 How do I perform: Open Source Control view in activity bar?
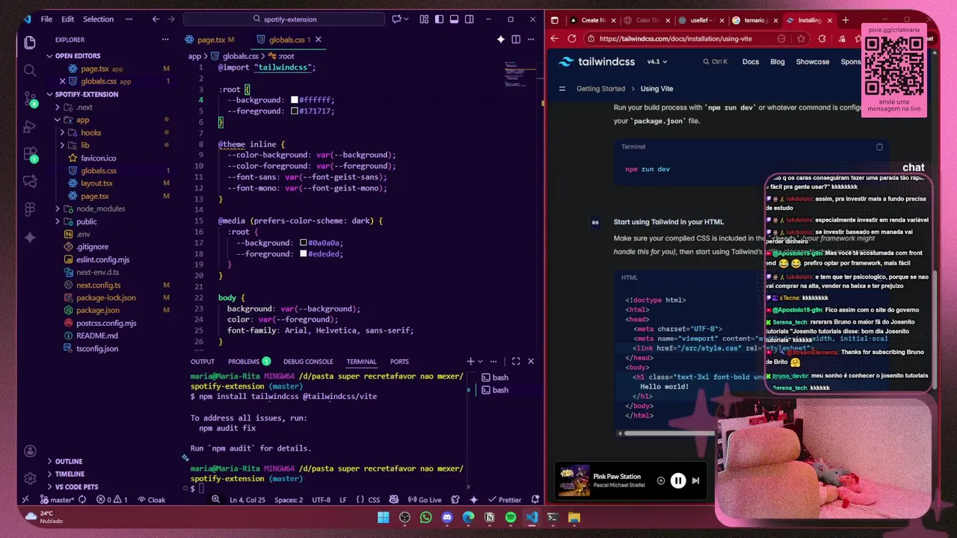click(30, 99)
